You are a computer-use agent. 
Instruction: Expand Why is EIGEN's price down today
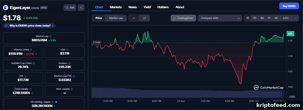[x=29, y=25]
